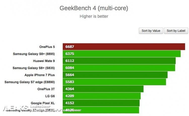Click the OnePlus 3T axis label
This screenshot has height=116, width=189.
tap(46, 89)
